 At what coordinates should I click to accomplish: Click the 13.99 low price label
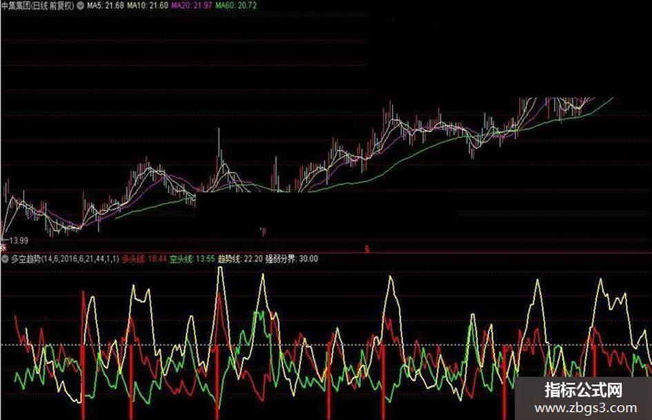[x=19, y=241]
